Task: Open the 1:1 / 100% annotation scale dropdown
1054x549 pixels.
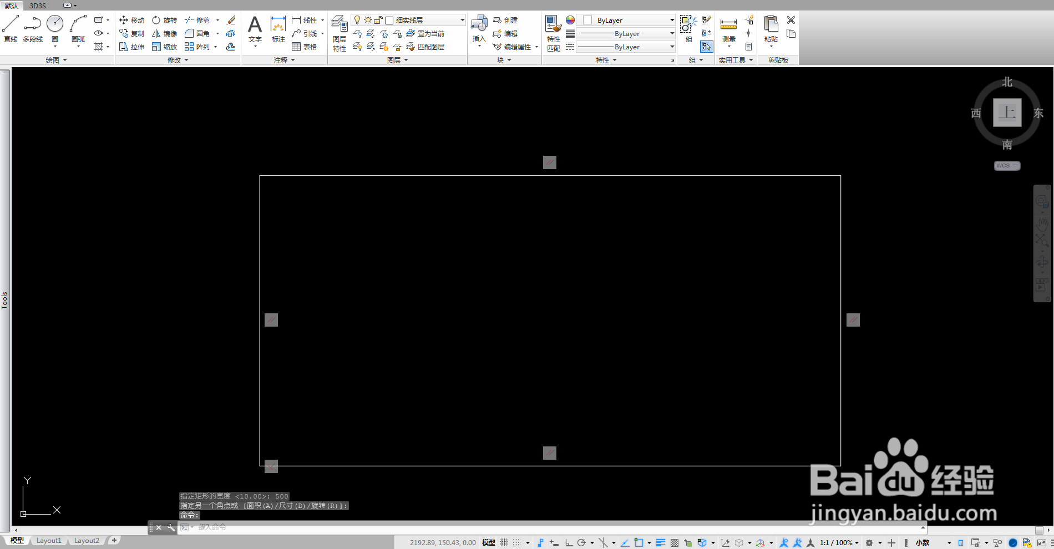Action: (839, 542)
